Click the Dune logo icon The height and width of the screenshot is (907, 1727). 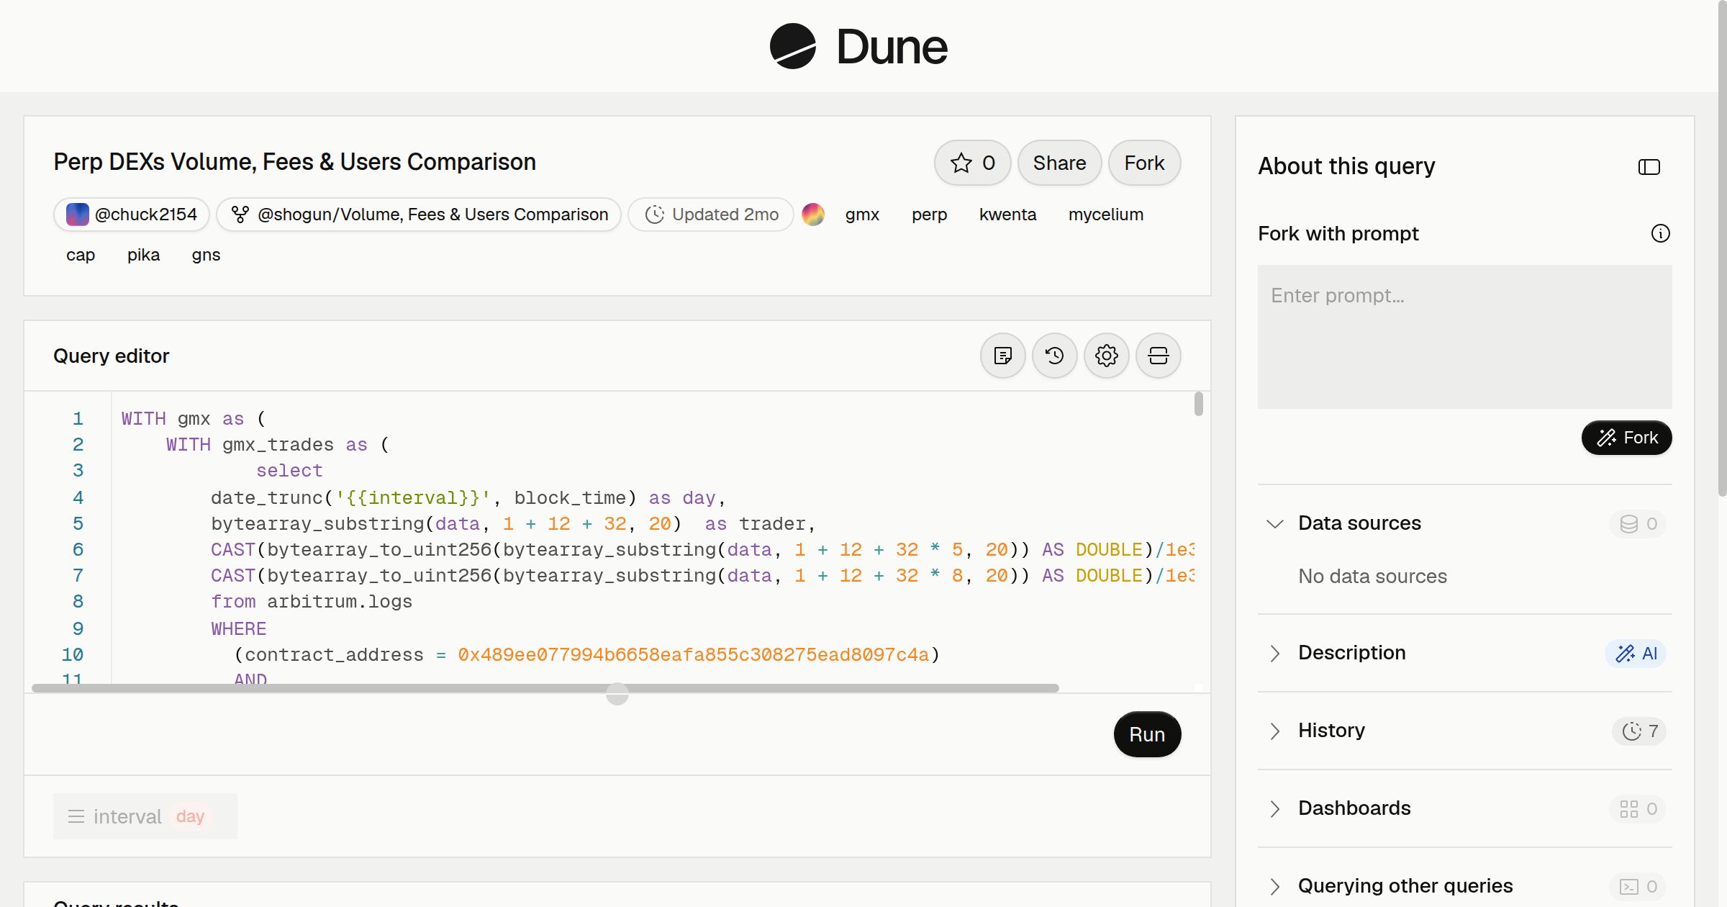793,46
